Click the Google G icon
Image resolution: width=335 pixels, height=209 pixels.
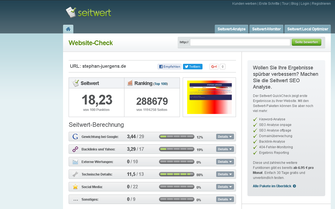coord(75,137)
